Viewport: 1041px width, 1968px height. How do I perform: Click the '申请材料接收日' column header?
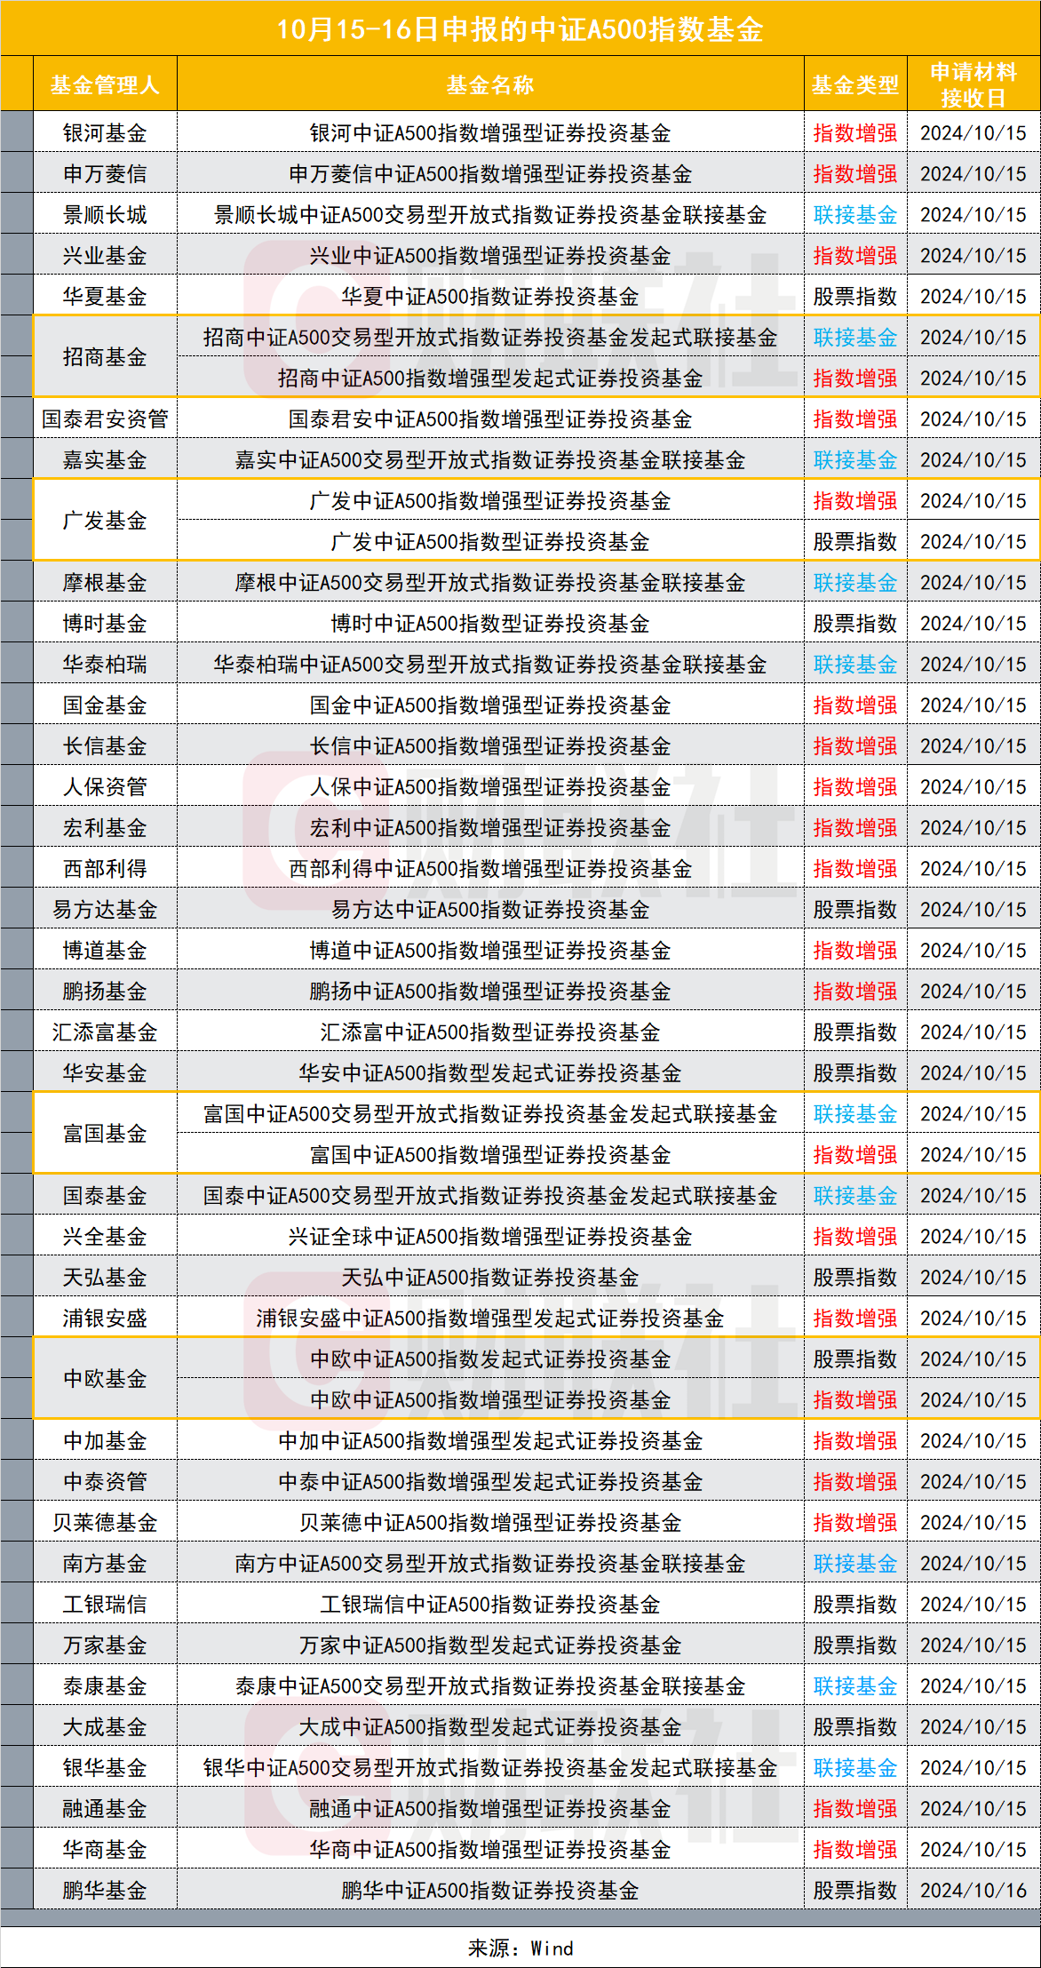pos(973,84)
